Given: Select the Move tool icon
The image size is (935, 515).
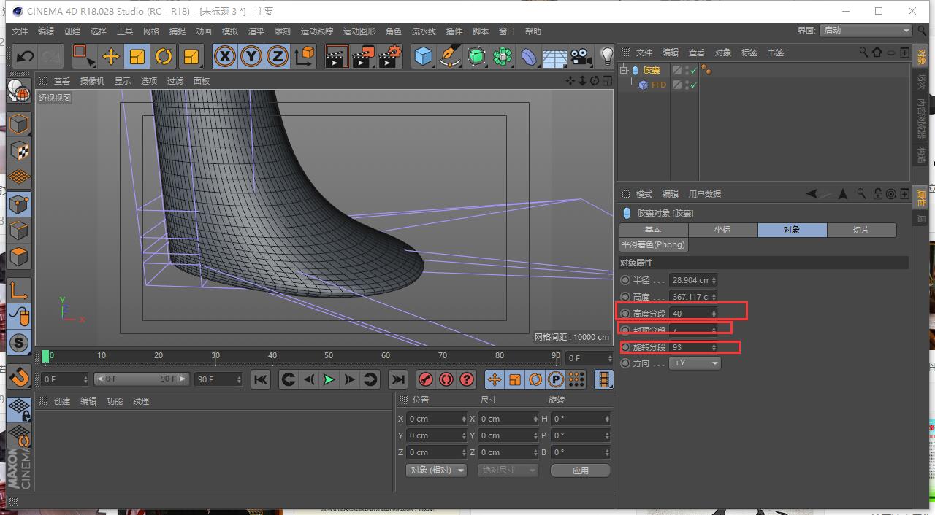Looking at the screenshot, I should point(110,56).
